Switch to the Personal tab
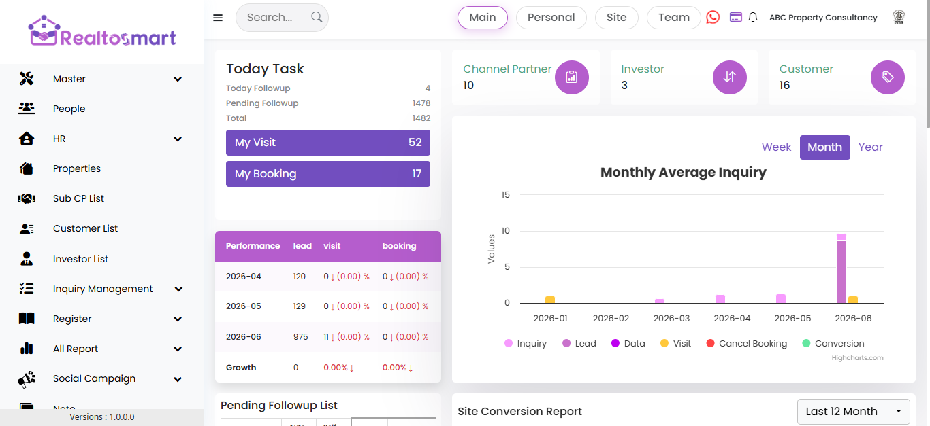 (551, 18)
